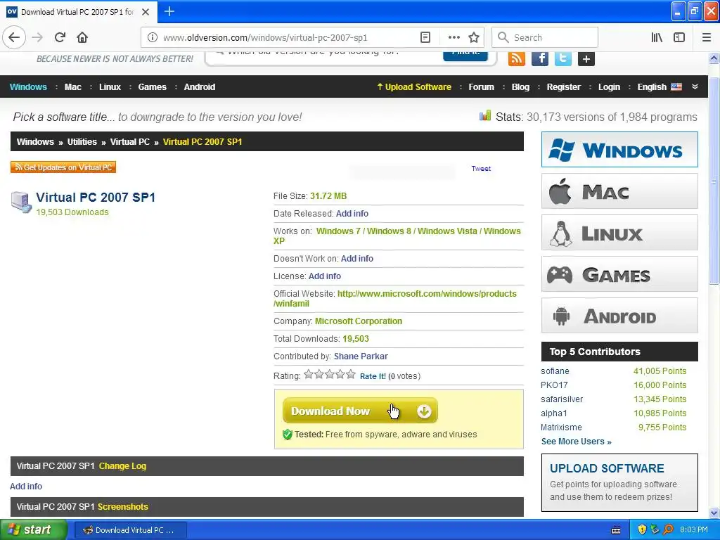This screenshot has height=540, width=720.
Task: Show sidebars icon in browser toolbar
Action: 679,38
